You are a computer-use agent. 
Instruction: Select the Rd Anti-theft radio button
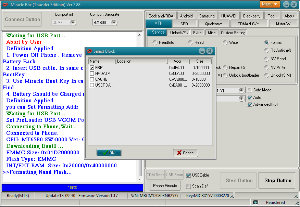point(266,50)
